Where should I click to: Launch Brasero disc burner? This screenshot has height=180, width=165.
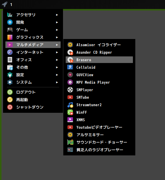point(99,60)
